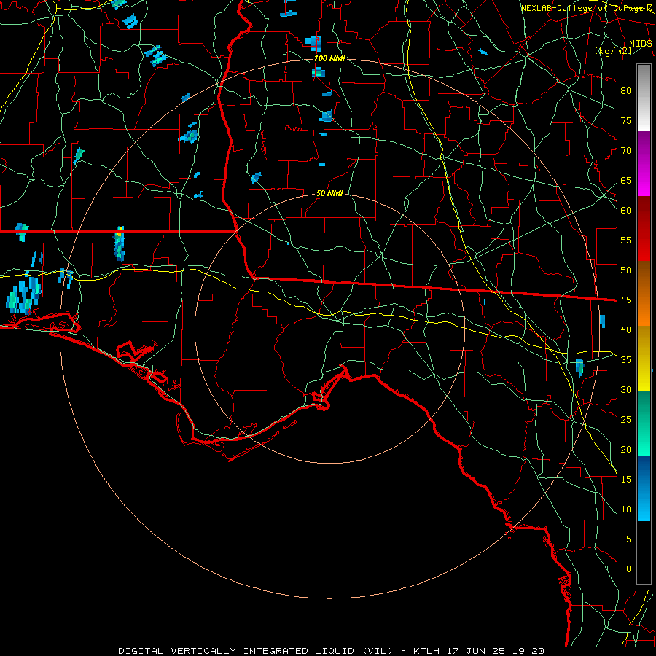Image resolution: width=656 pixels, height=656 pixels.
Task: Click the VIL echo just under the 100 NMI label
Action: click(319, 72)
